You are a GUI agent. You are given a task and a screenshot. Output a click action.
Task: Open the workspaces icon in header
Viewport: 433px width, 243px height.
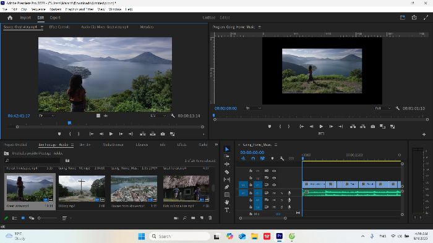402,17
